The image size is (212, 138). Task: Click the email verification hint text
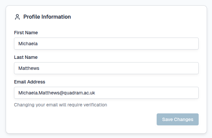pos(60,105)
